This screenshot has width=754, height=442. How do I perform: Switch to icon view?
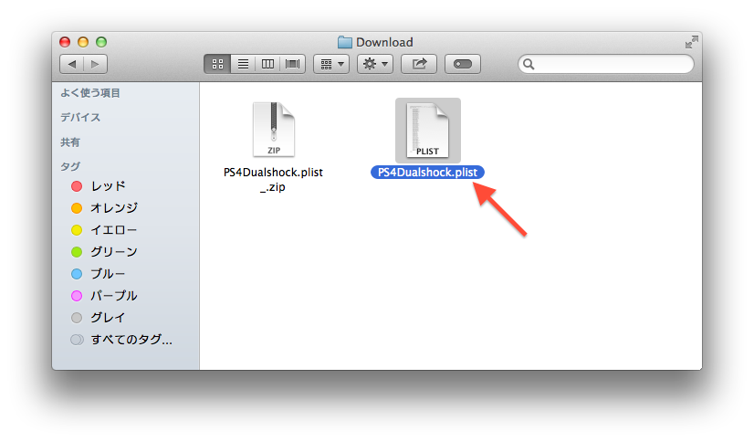(217, 64)
